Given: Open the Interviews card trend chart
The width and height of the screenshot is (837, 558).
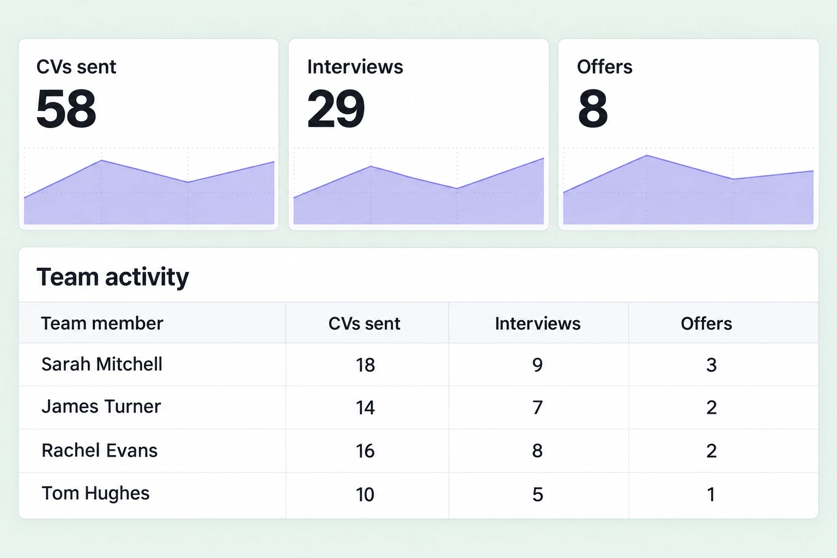Looking at the screenshot, I should coord(418,186).
